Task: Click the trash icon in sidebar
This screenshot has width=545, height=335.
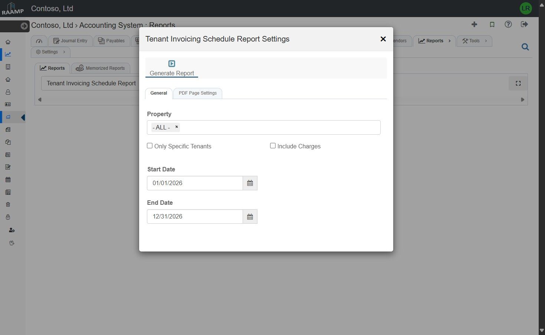Action: pyautogui.click(x=8, y=205)
